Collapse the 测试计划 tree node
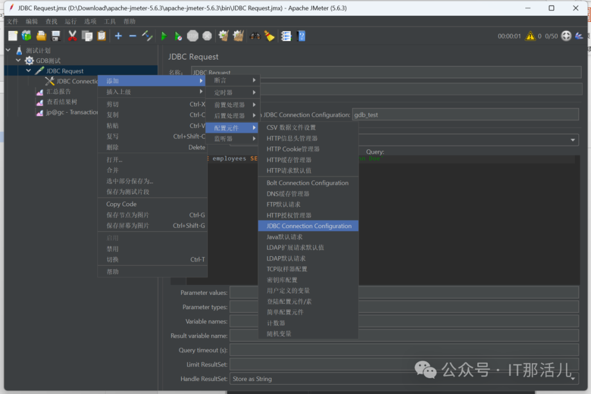This screenshot has height=394, width=591. 8,50
